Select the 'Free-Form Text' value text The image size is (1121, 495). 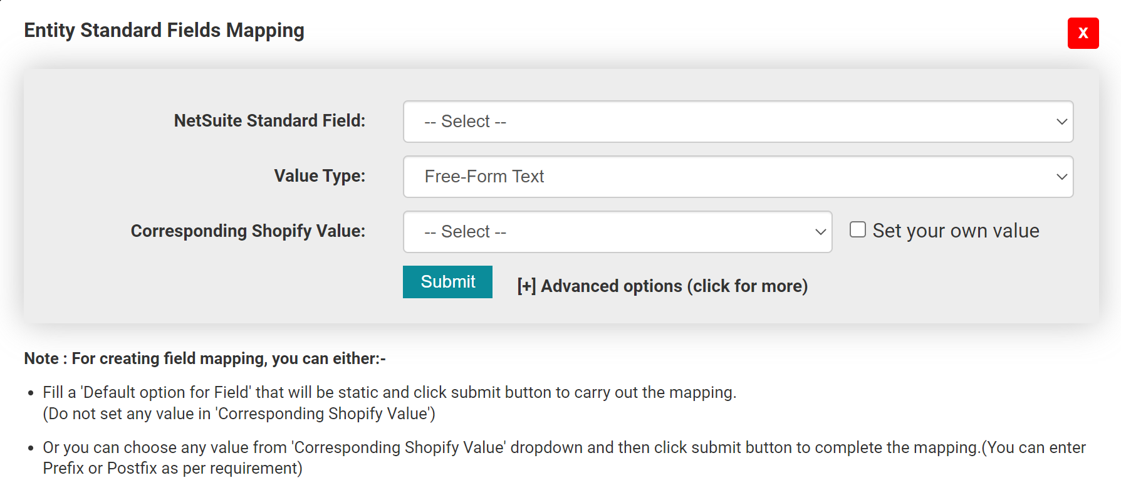click(484, 177)
